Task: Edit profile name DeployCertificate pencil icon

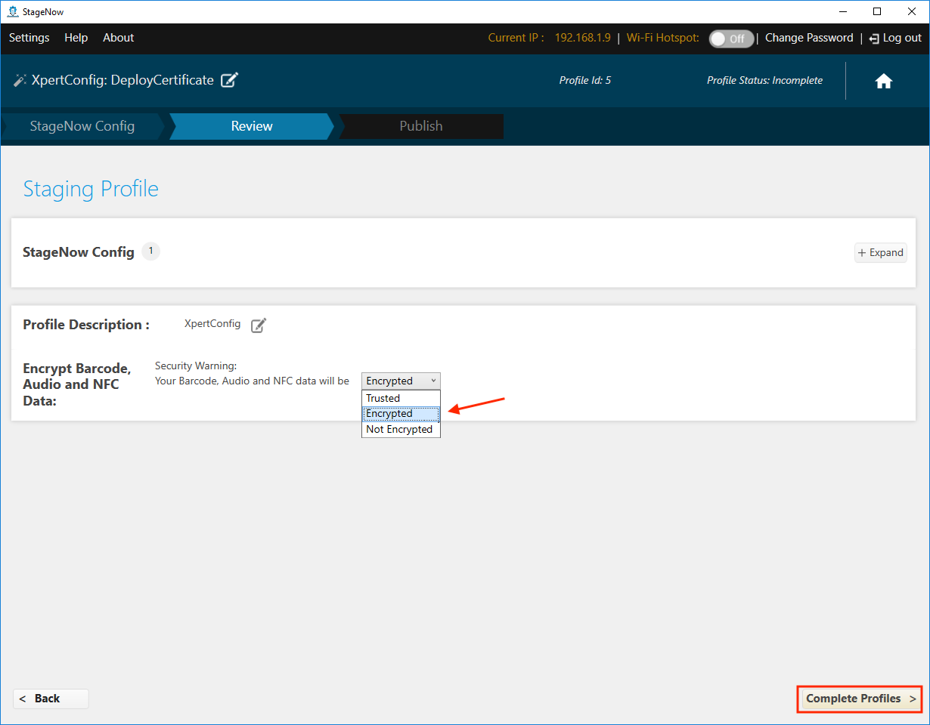Action: (230, 80)
